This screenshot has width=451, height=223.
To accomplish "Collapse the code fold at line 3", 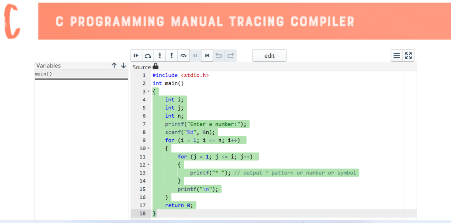I will pyautogui.click(x=149, y=92).
